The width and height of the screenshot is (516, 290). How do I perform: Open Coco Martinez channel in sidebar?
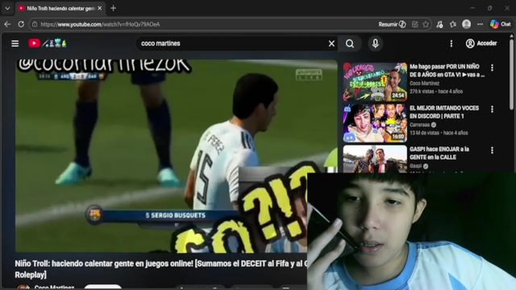coord(424,83)
